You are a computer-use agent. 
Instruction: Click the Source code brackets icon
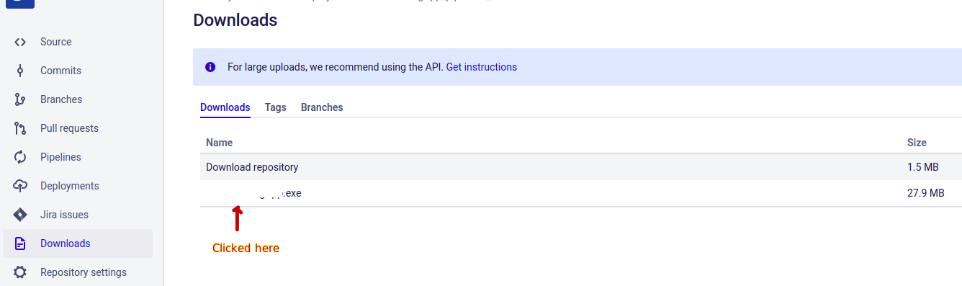pyautogui.click(x=20, y=42)
